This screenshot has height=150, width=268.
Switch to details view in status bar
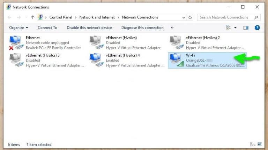click(253, 144)
